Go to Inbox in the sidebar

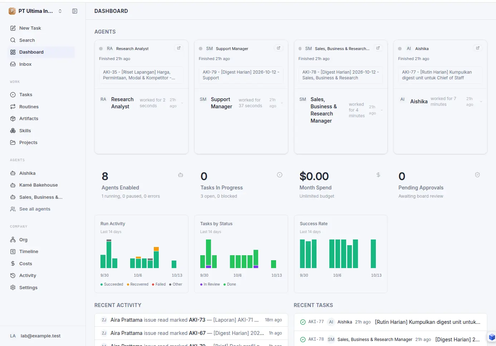click(41, 64)
